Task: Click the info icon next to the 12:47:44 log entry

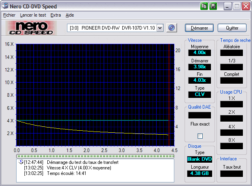Action: (x=21, y=162)
